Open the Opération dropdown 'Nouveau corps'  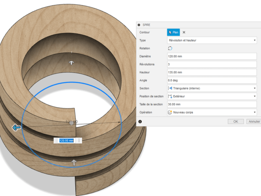pyautogui.click(x=212, y=112)
